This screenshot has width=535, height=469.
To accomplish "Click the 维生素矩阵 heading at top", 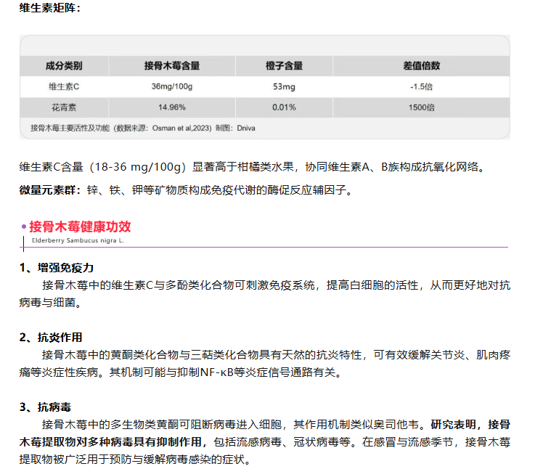I will tap(50, 8).
